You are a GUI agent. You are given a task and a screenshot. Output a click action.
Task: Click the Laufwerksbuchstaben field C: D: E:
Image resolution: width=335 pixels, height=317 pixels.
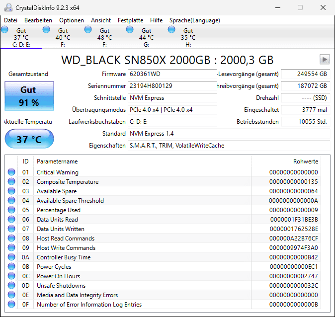(172, 122)
